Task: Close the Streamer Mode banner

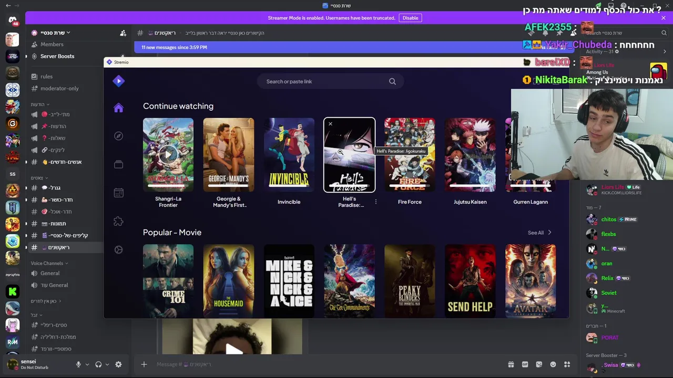Action: coord(664,18)
